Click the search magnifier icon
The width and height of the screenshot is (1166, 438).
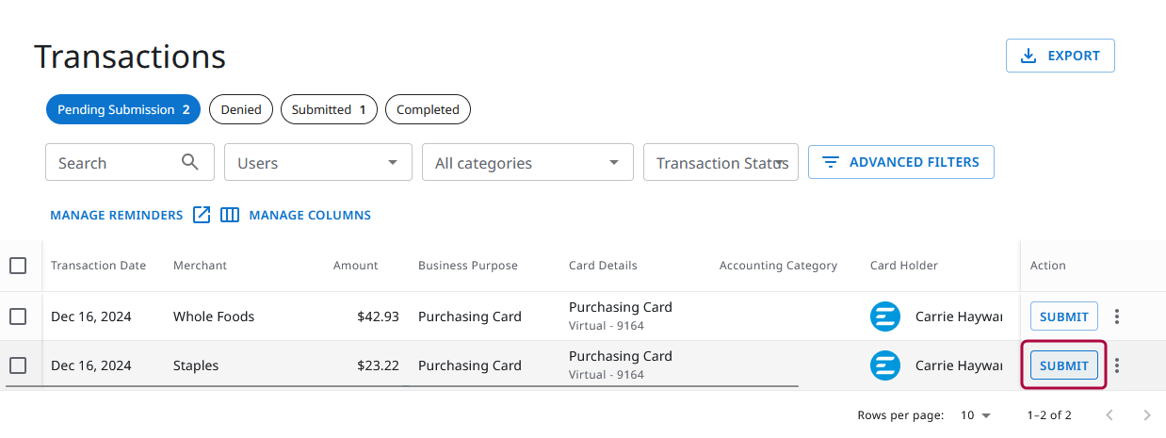[x=190, y=162]
